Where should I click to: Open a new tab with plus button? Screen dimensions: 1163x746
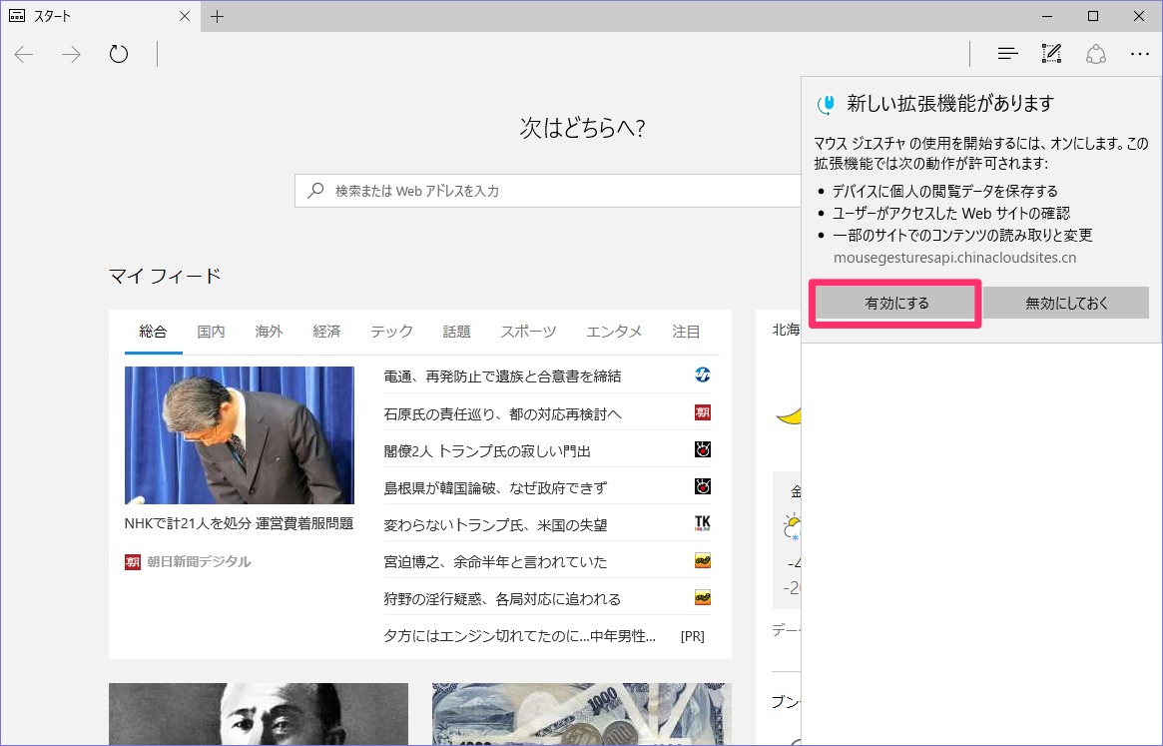(217, 16)
